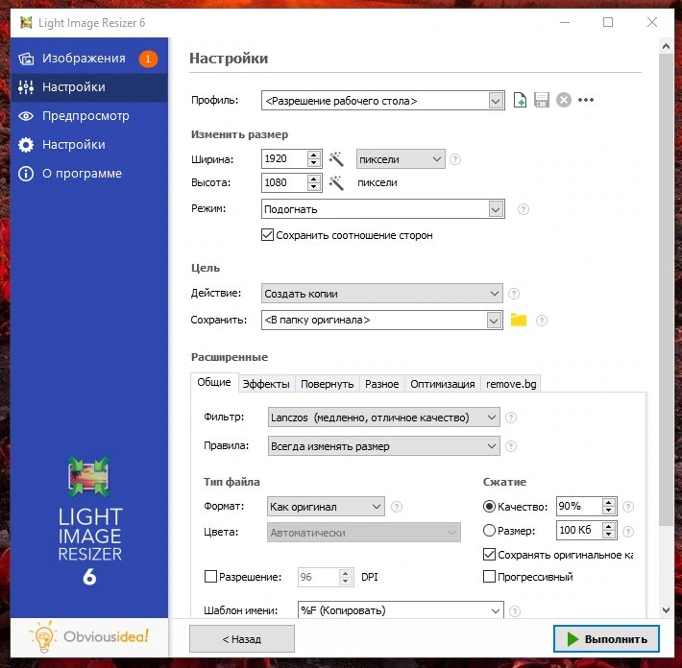Open the Изображения section in sidebar
This screenshot has width=682, height=668.
pyautogui.click(x=88, y=59)
